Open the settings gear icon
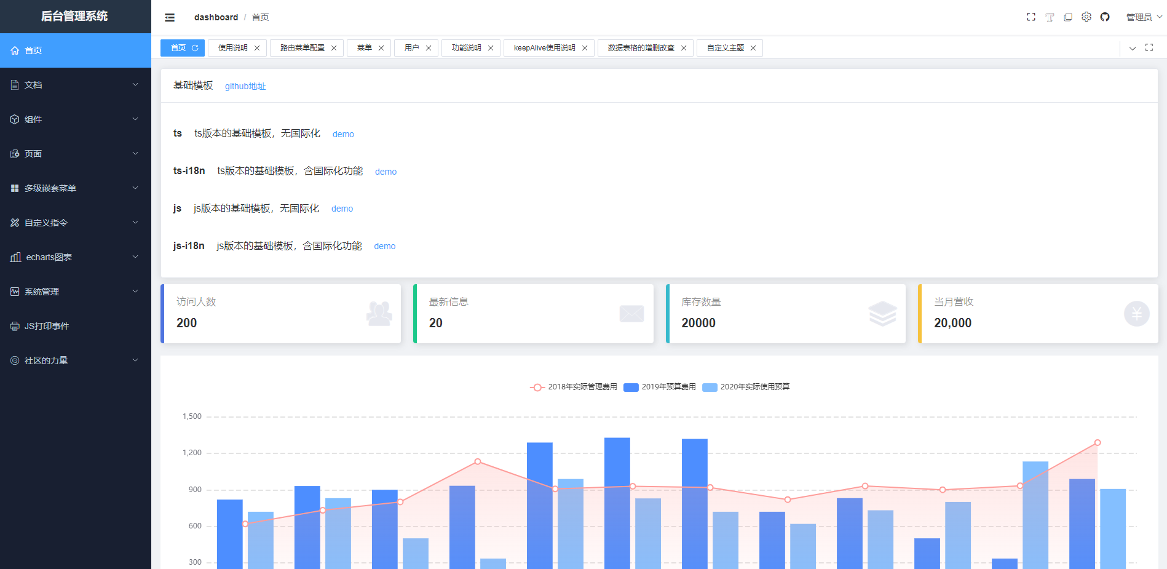Image resolution: width=1167 pixels, height=569 pixels. pos(1086,17)
